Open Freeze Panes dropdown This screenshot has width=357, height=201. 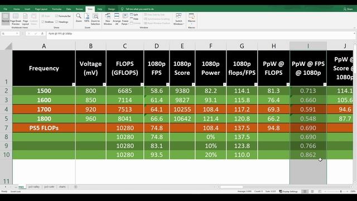point(125,19)
